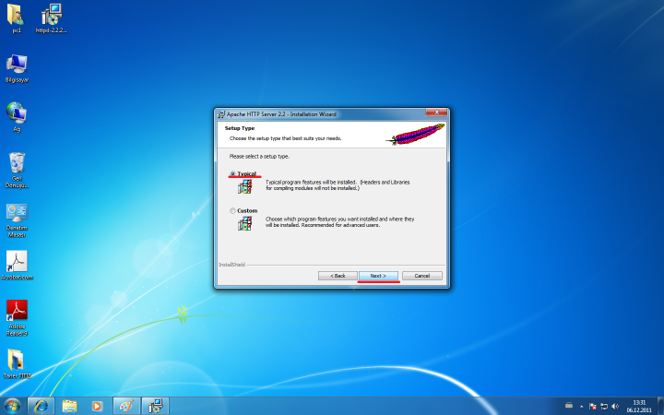Viewport: 664px width, 415px height.
Task: Launch Internet Explorer from the taskbar
Action: [x=41, y=406]
